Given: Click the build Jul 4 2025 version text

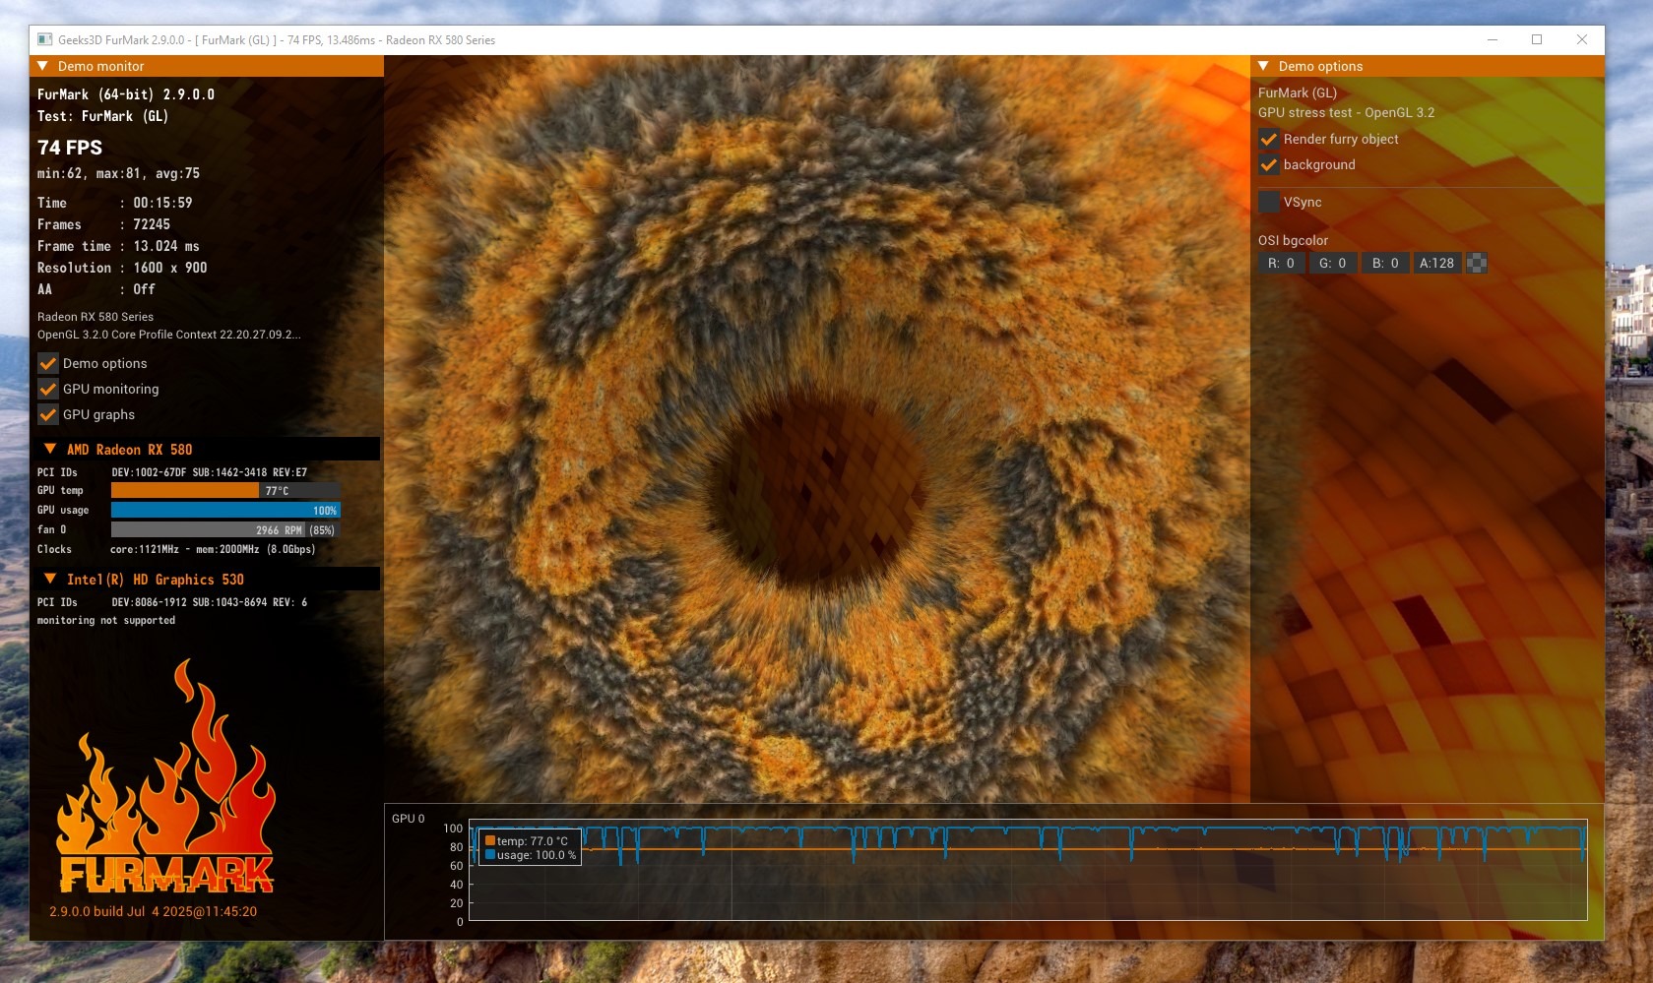Looking at the screenshot, I should pyautogui.click(x=154, y=911).
